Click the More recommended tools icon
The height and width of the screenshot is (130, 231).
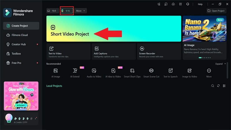[x=209, y=71]
